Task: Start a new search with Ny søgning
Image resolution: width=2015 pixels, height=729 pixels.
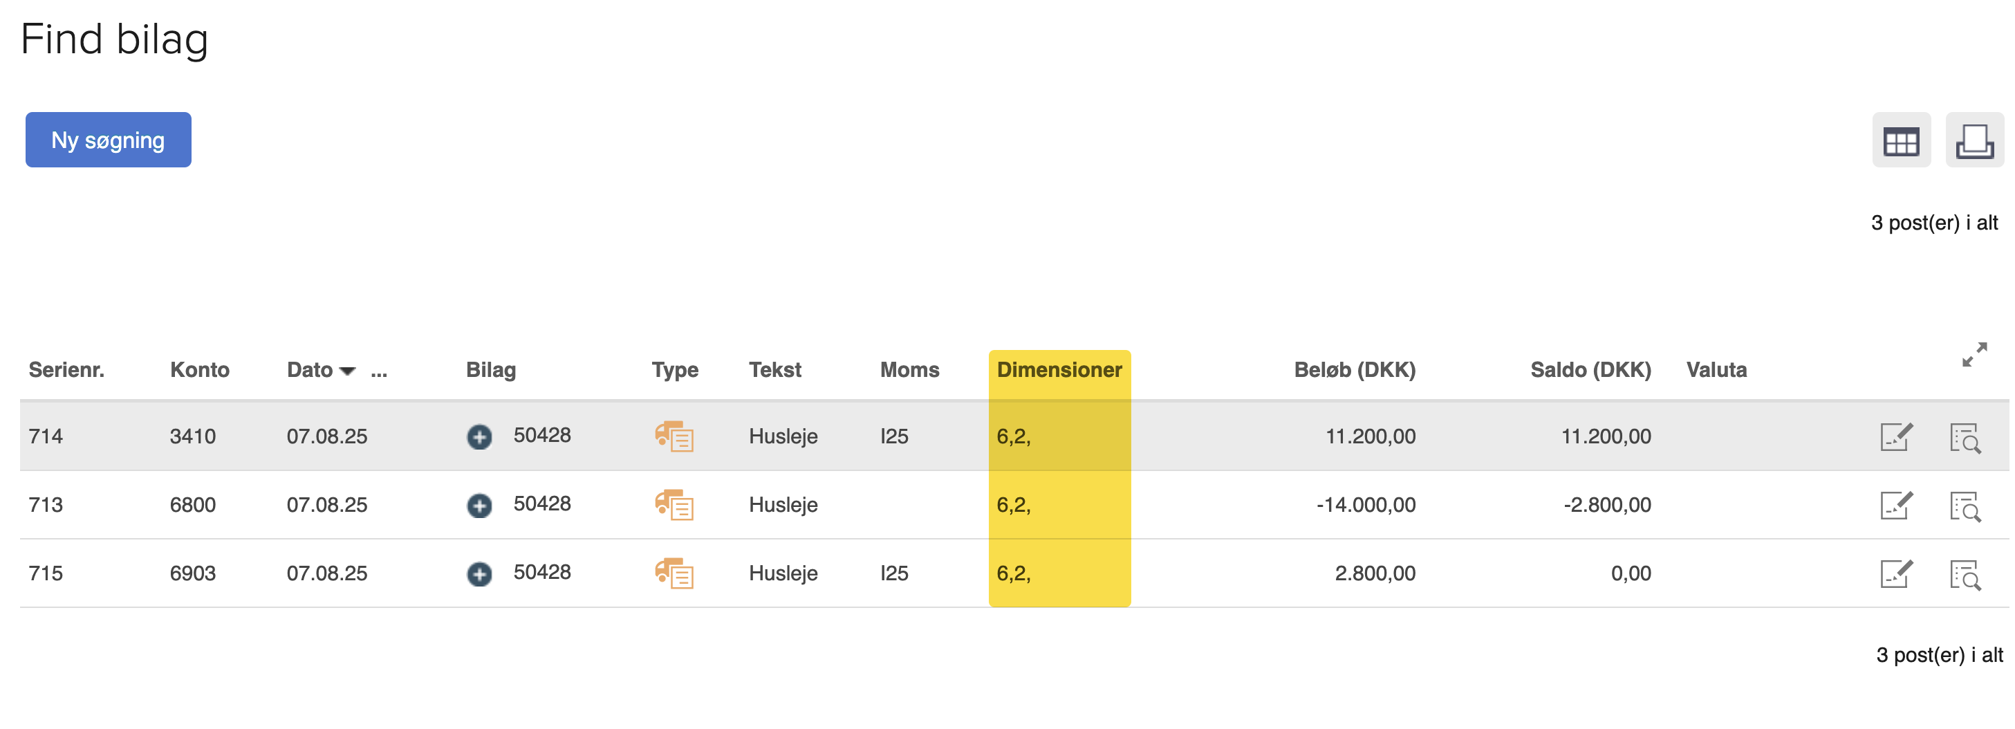Action: (x=108, y=139)
